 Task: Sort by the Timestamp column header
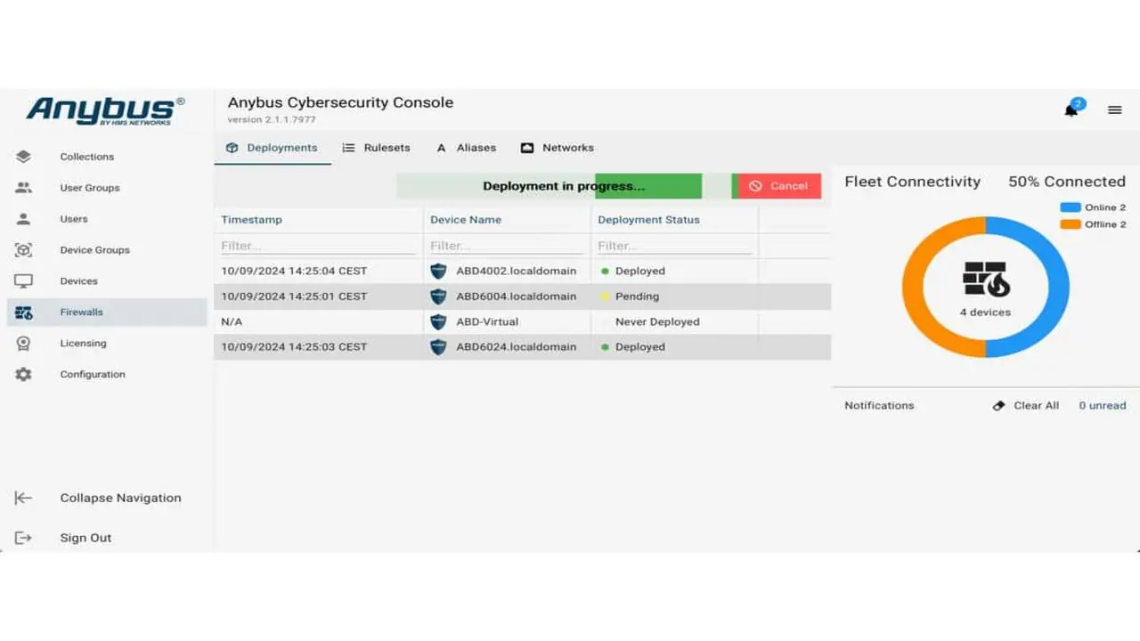pyautogui.click(x=252, y=220)
